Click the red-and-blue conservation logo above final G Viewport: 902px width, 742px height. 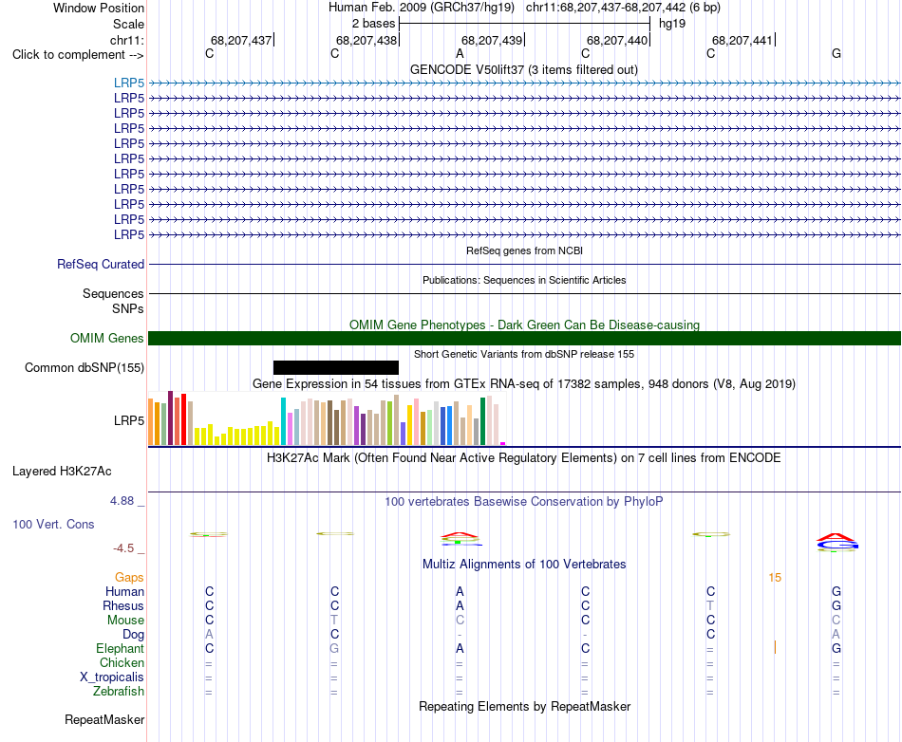[x=837, y=542]
